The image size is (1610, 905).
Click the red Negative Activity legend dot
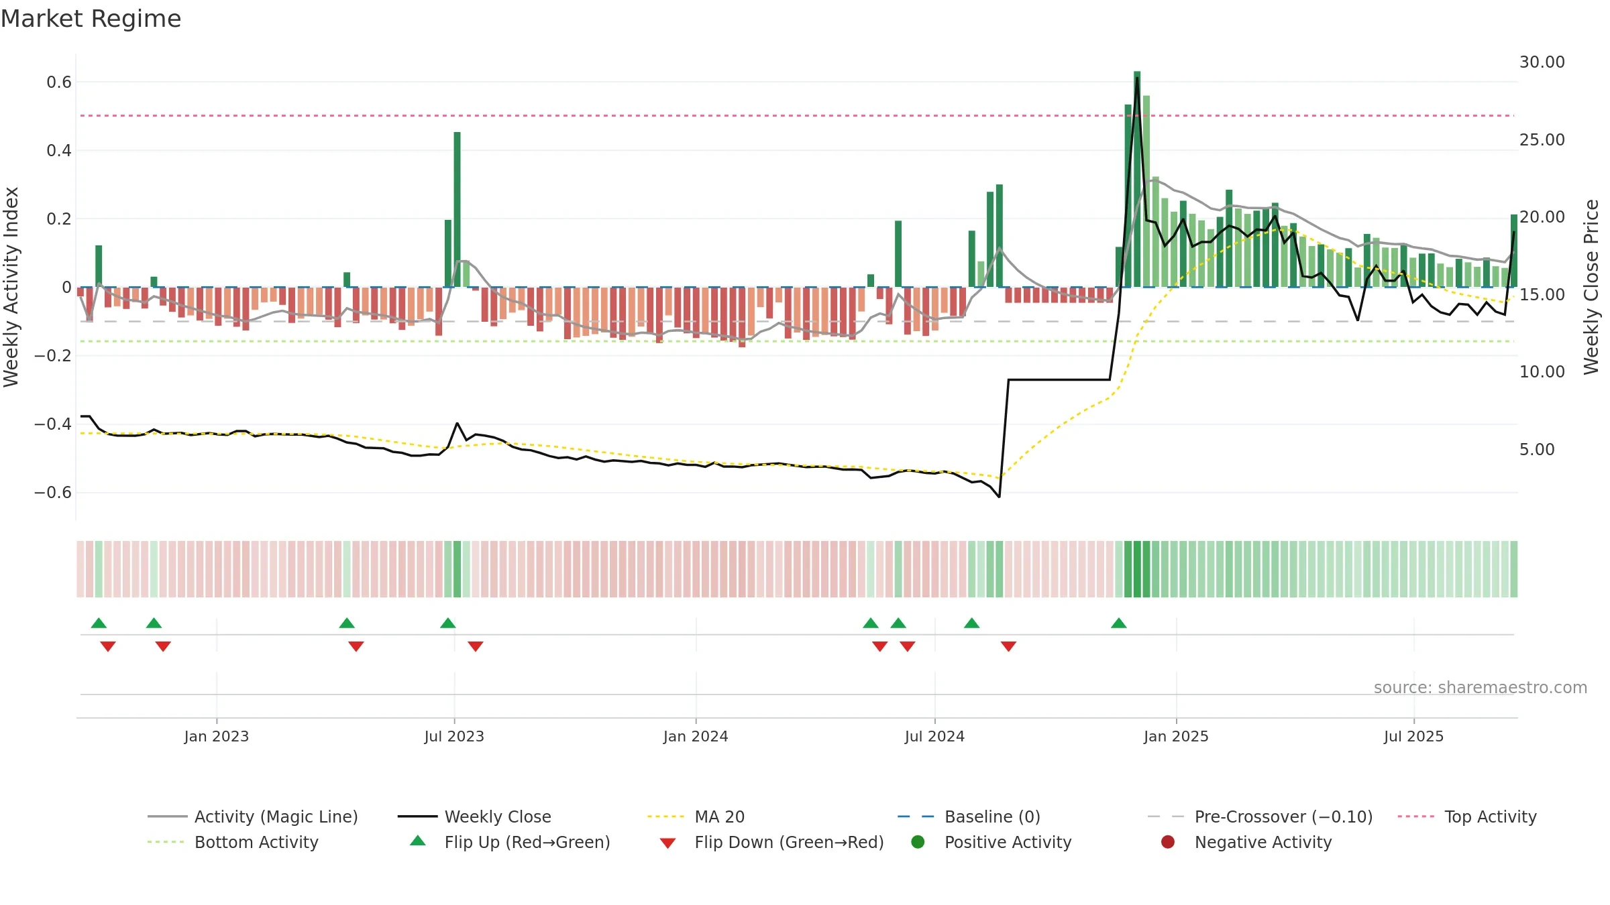1168,842
